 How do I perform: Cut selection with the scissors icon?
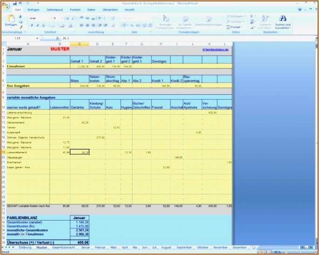pyautogui.click(x=21, y=17)
